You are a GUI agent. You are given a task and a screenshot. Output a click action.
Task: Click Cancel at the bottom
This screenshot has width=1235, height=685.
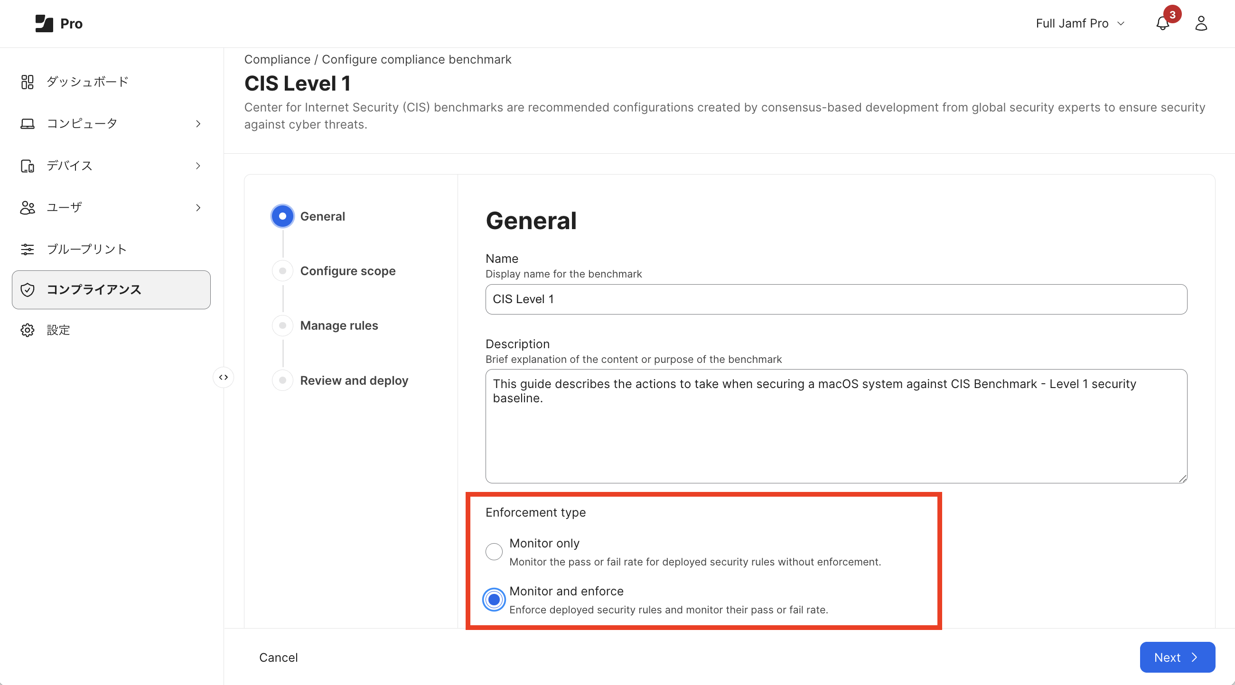click(x=278, y=657)
